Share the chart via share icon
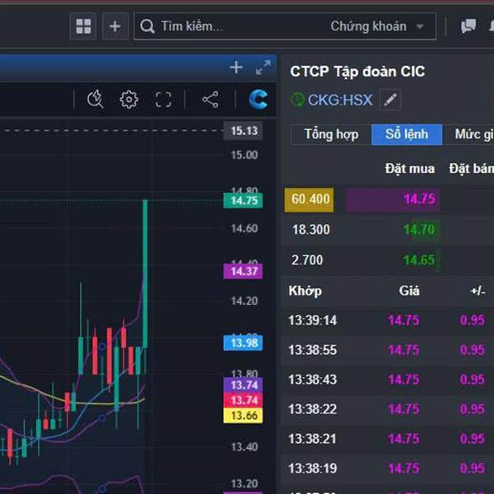 211,100
